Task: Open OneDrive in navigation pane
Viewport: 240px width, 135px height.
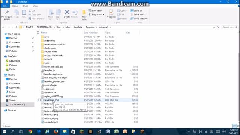Action: click(x=12, y=57)
